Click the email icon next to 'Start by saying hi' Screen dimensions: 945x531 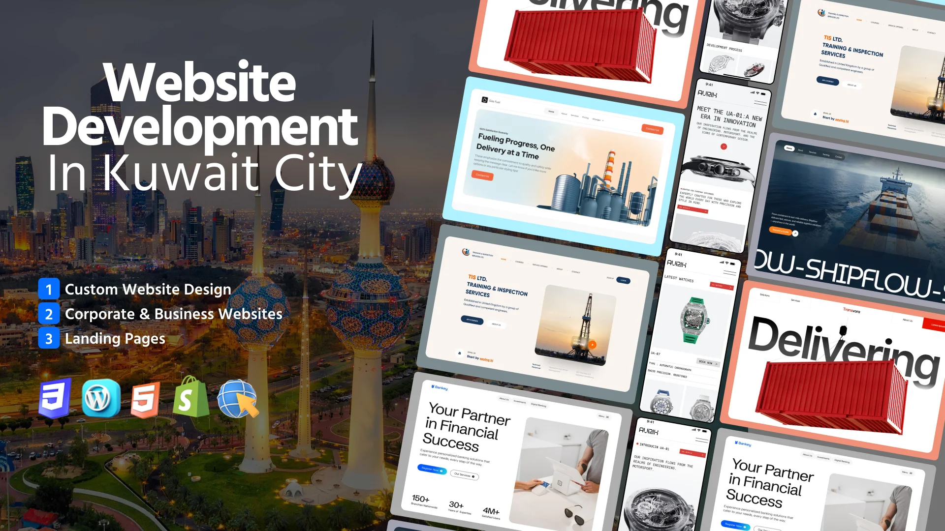click(x=459, y=353)
